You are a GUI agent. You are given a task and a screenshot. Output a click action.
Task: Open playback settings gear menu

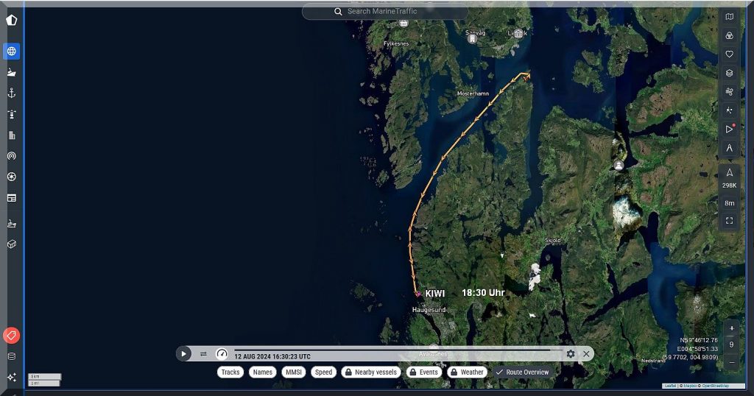click(571, 354)
